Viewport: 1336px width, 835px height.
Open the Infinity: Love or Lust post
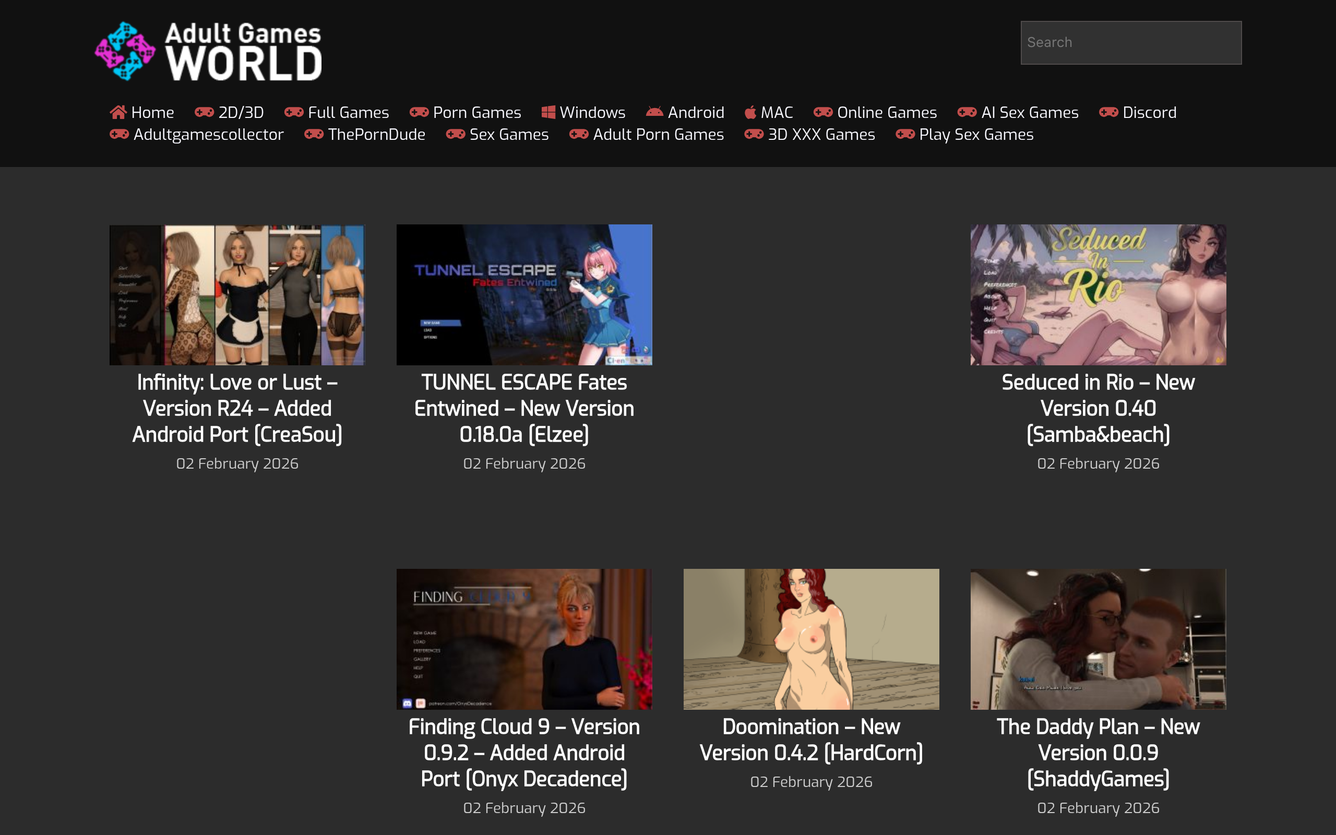[237, 408]
